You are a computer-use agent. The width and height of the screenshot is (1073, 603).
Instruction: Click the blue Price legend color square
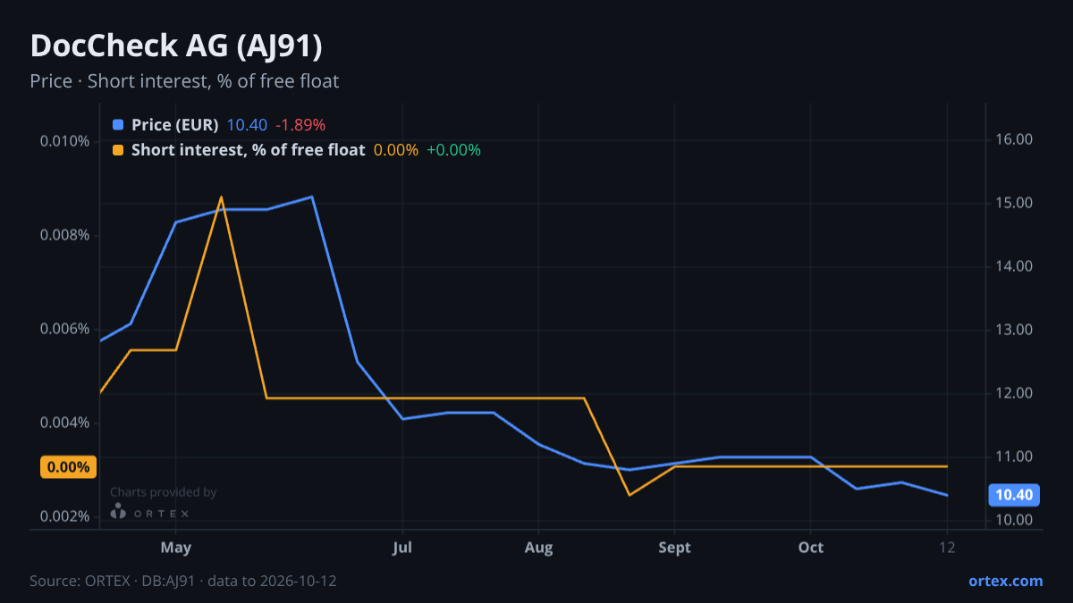118,125
